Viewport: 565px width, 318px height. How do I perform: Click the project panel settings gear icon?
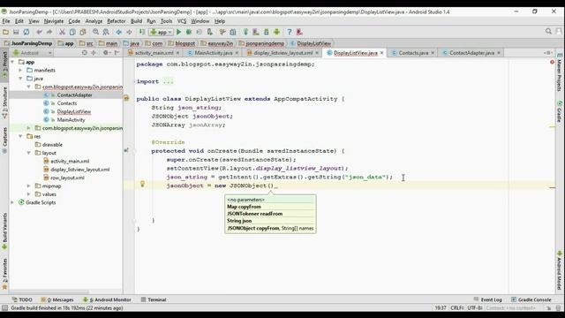tap(106, 53)
